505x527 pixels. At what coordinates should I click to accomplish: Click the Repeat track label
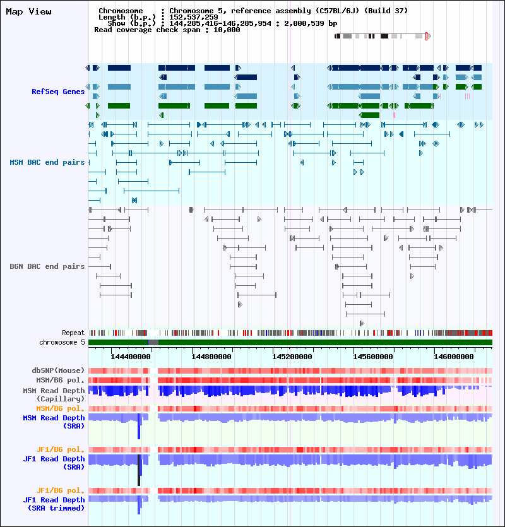click(73, 333)
